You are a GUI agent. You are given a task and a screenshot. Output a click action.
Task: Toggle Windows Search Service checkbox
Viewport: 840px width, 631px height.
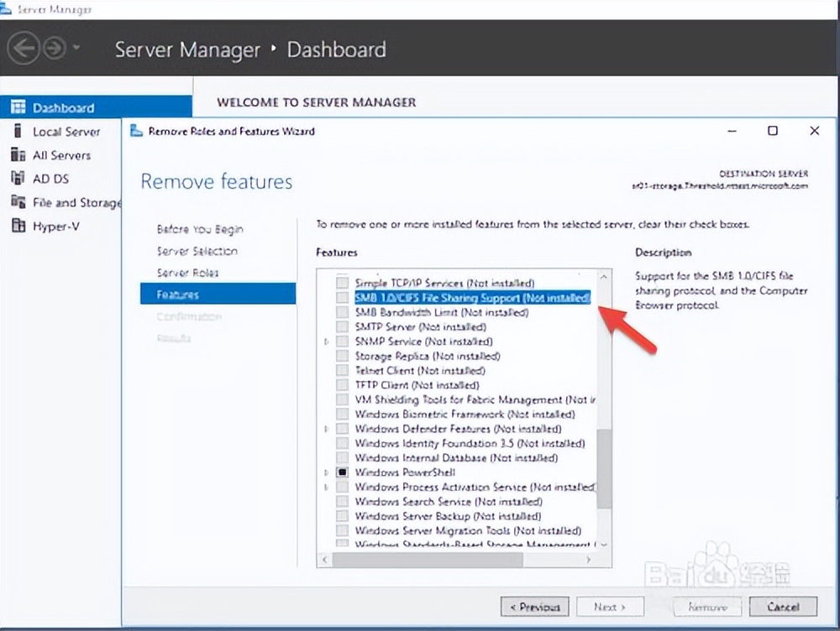click(x=343, y=501)
